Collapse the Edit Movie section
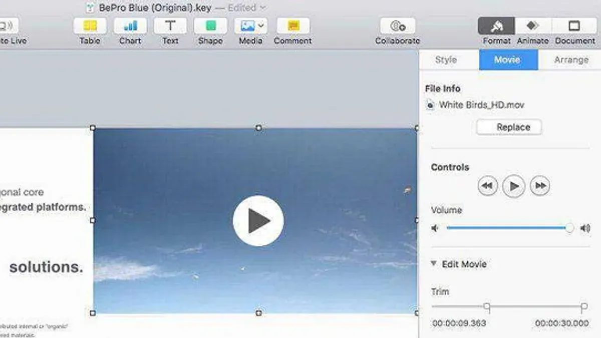 click(434, 263)
